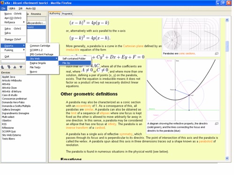Add the Obiettivi iDevice
The width and height of the screenshot is (234, 175).
pyautogui.click(x=7, y=121)
